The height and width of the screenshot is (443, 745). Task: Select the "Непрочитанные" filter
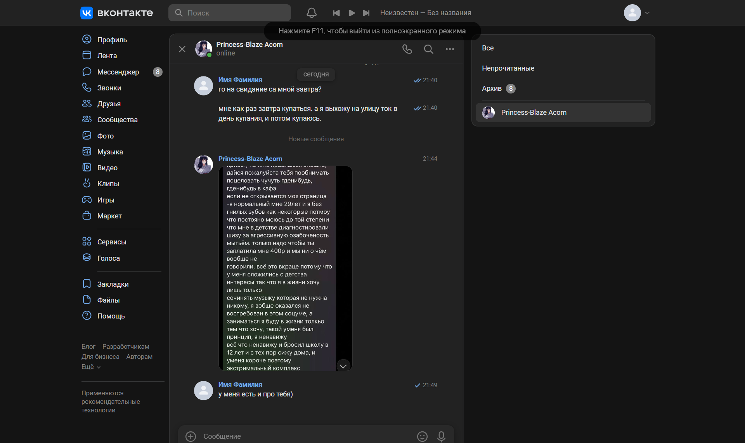point(508,68)
